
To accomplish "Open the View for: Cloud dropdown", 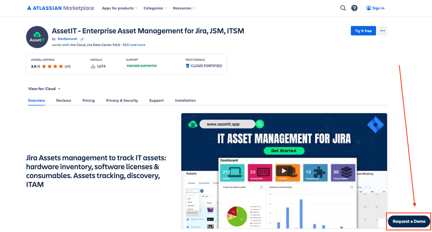I will (x=44, y=89).
